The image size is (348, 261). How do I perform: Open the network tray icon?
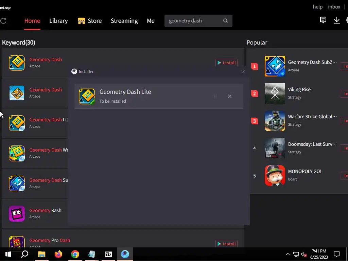point(296,254)
